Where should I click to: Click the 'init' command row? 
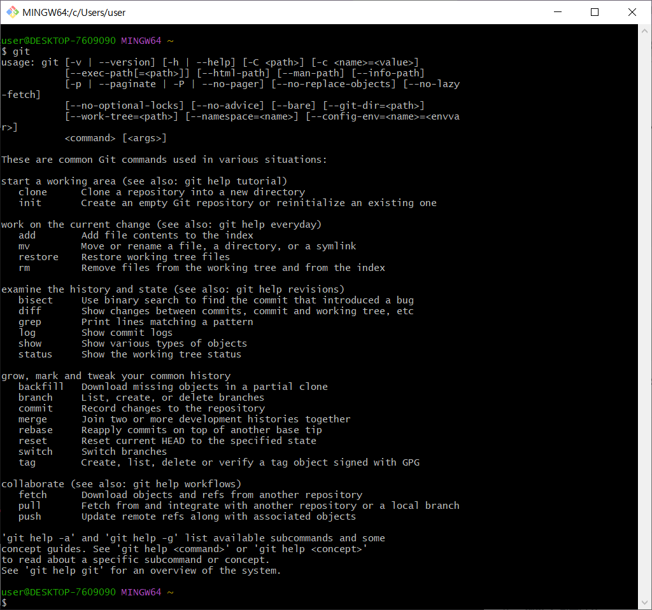(227, 203)
